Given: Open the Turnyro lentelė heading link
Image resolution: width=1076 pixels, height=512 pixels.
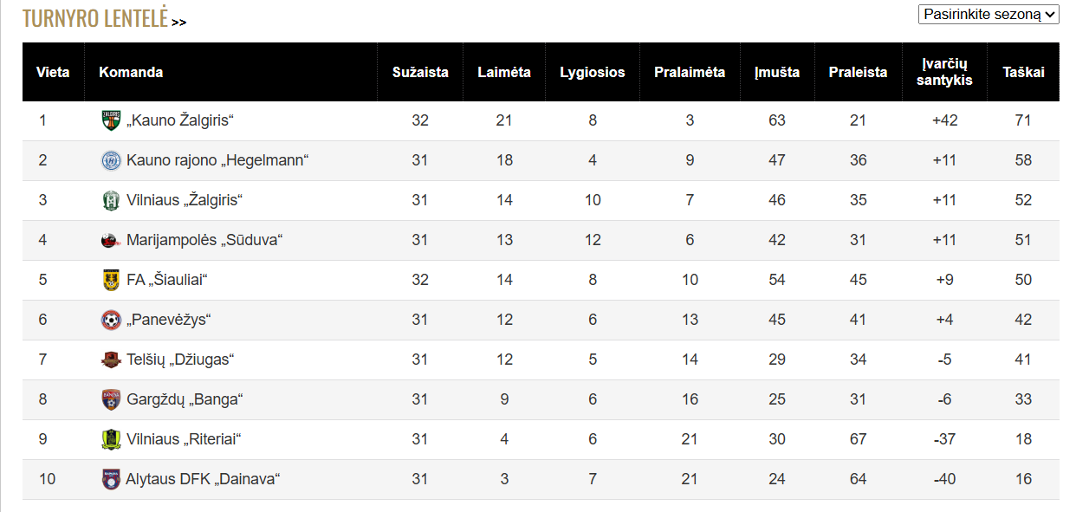Looking at the screenshot, I should point(95,18).
